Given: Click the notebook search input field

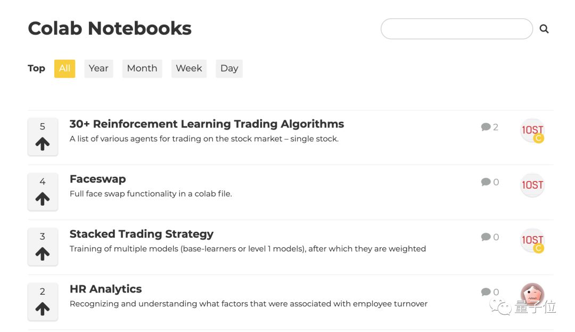Looking at the screenshot, I should (x=456, y=29).
